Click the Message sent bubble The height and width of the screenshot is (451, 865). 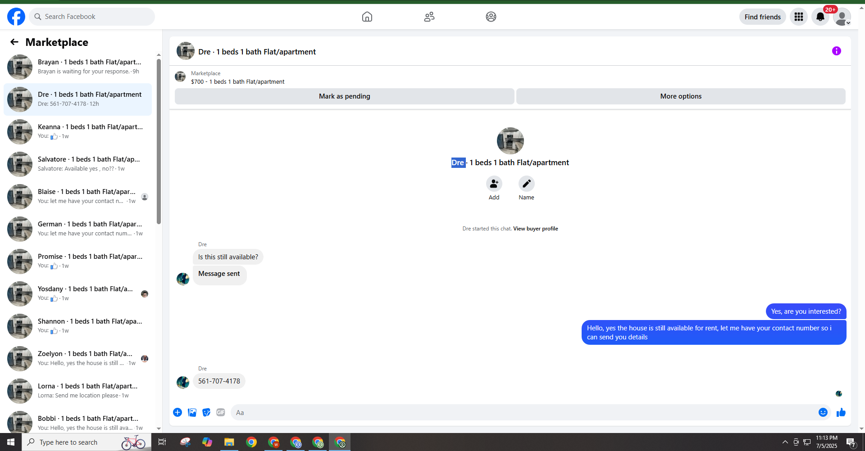[219, 275]
